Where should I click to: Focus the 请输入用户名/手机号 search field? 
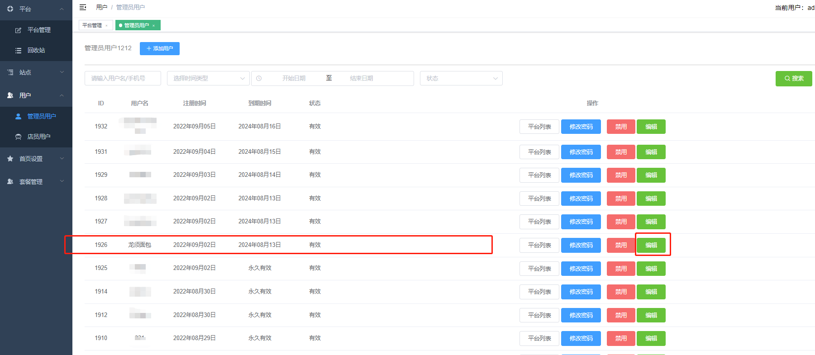(123, 78)
